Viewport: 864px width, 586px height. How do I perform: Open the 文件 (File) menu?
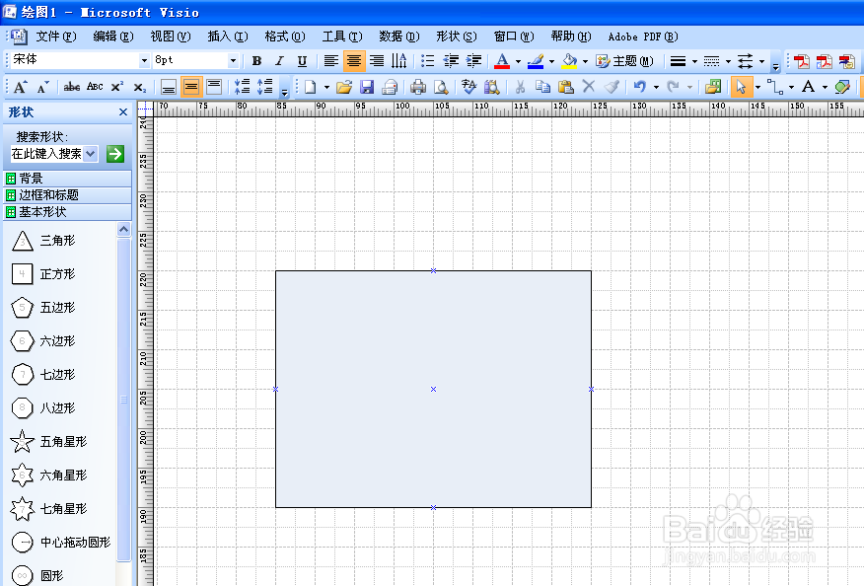click(x=56, y=37)
